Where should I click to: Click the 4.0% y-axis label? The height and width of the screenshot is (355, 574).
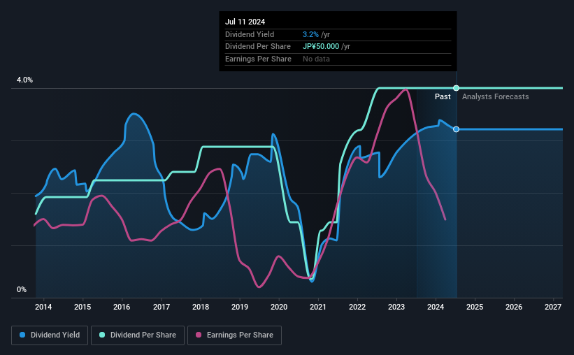24,80
